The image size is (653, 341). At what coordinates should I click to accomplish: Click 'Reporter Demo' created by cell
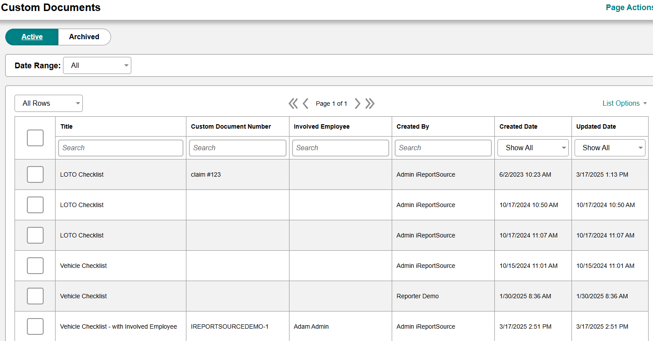[418, 296]
